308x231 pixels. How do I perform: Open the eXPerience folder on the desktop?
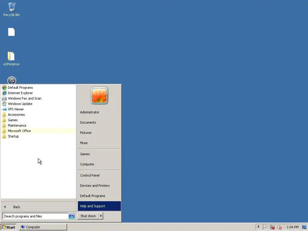pos(11,59)
